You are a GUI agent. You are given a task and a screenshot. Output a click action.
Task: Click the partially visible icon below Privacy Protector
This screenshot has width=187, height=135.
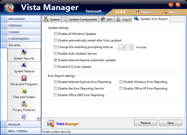click(24, 117)
